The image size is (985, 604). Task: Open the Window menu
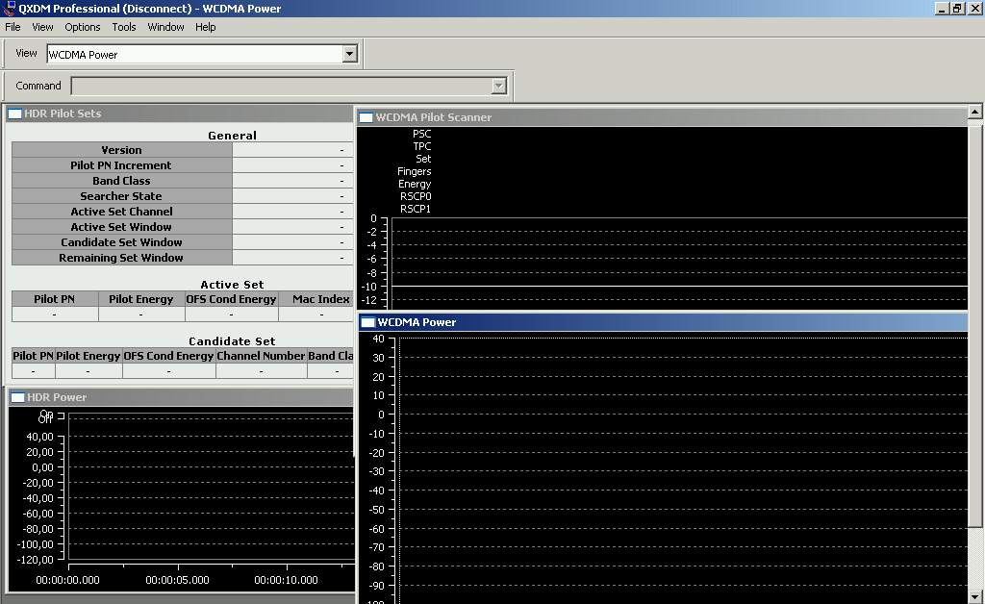click(165, 27)
